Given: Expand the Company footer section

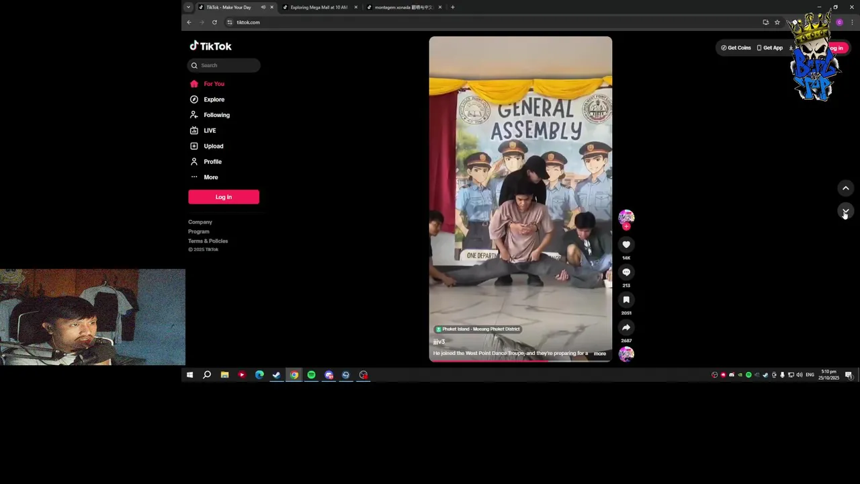Looking at the screenshot, I should coord(200,222).
